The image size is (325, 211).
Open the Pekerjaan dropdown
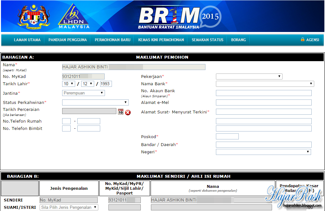pyautogui.click(x=249, y=76)
